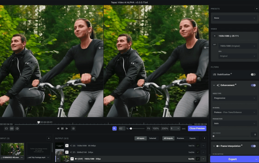Add a new input with plus icon

click(49, 138)
